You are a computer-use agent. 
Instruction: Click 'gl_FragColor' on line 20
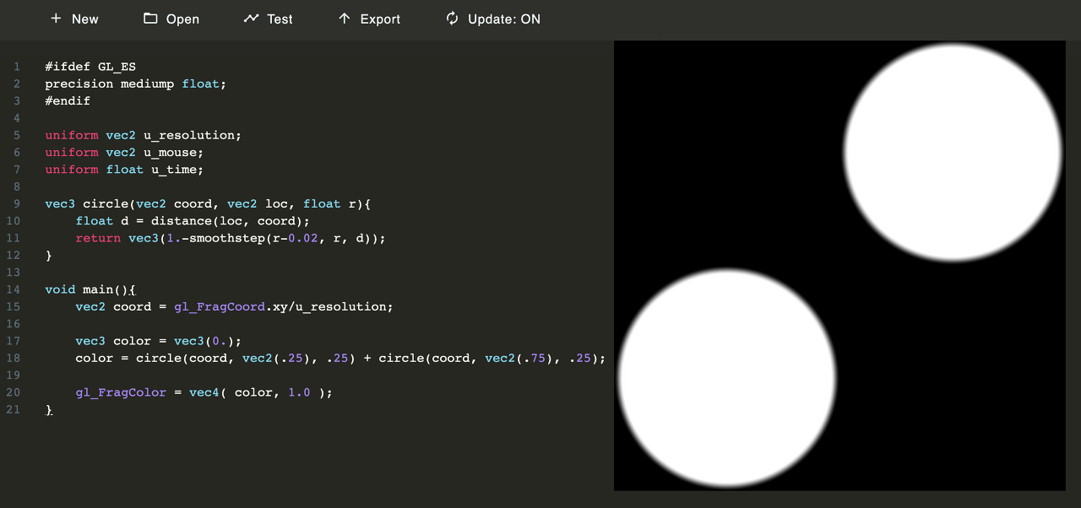(x=121, y=392)
